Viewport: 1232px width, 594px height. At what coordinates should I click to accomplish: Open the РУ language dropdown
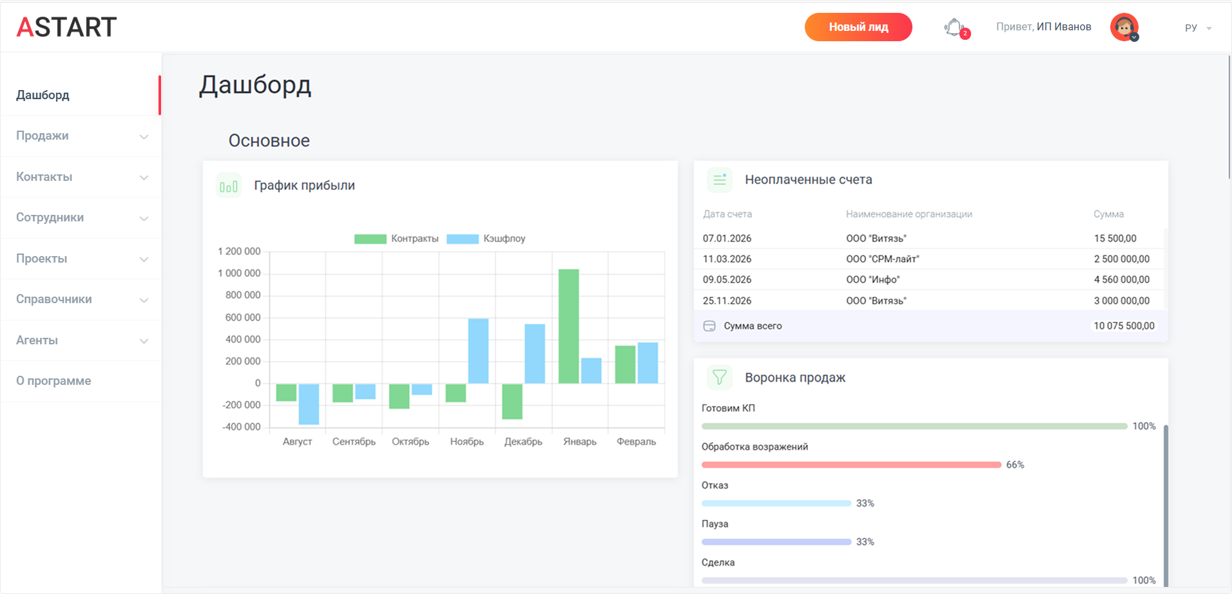coord(1197,28)
